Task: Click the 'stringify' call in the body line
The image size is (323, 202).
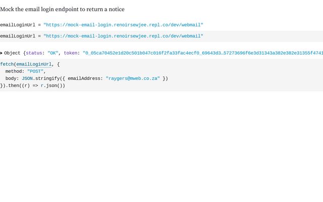Action: (47, 78)
